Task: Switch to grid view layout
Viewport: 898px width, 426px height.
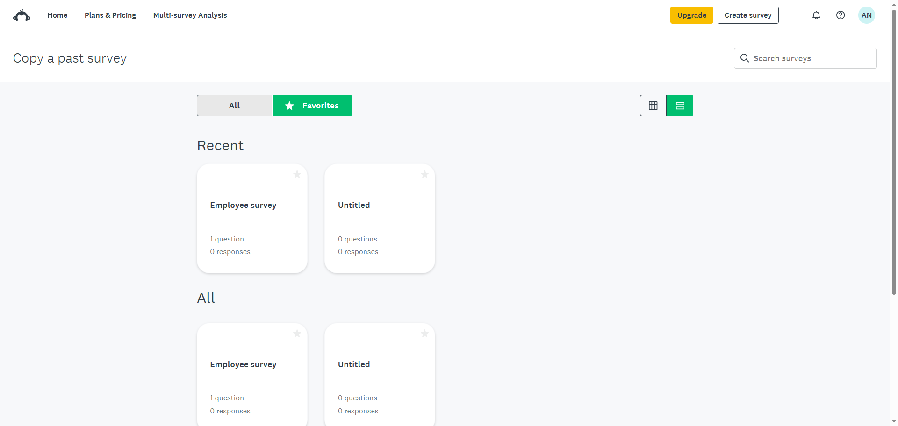Action: coord(653,106)
